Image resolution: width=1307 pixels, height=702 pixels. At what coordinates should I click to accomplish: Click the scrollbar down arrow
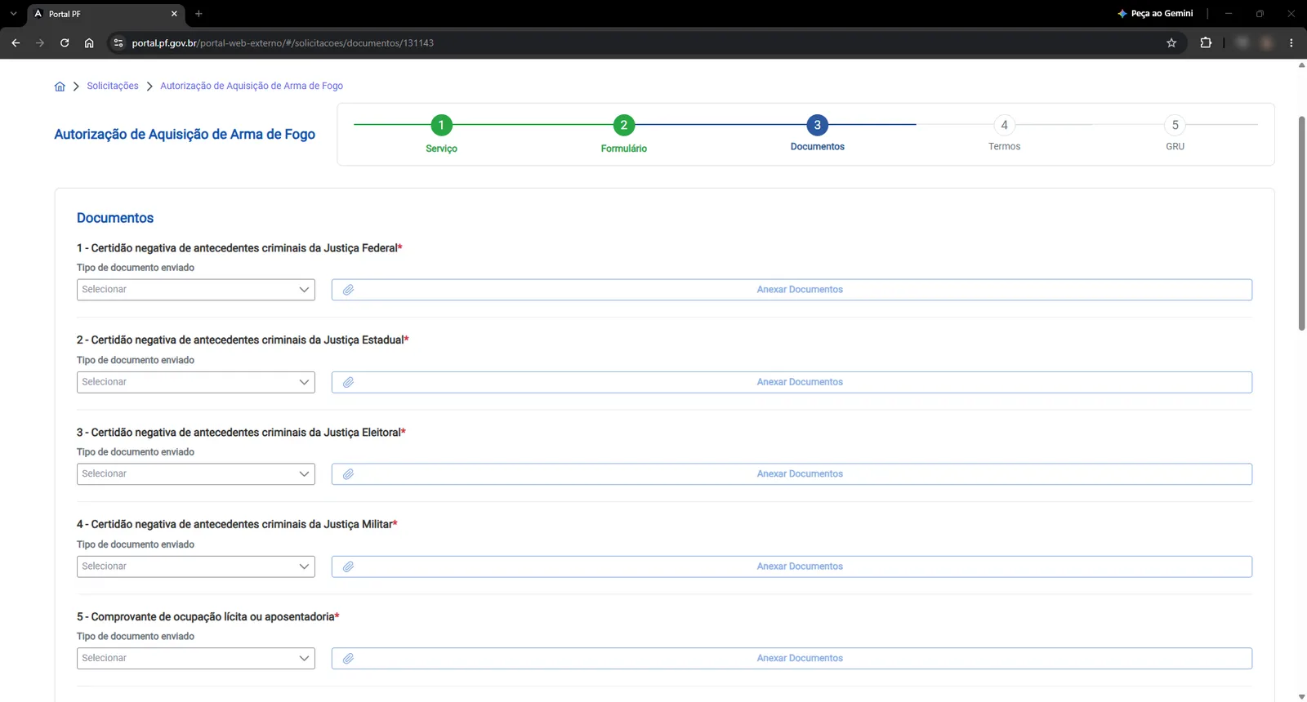click(1301, 696)
